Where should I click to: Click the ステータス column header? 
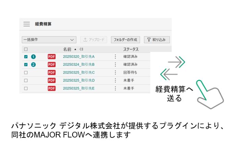click(131, 49)
